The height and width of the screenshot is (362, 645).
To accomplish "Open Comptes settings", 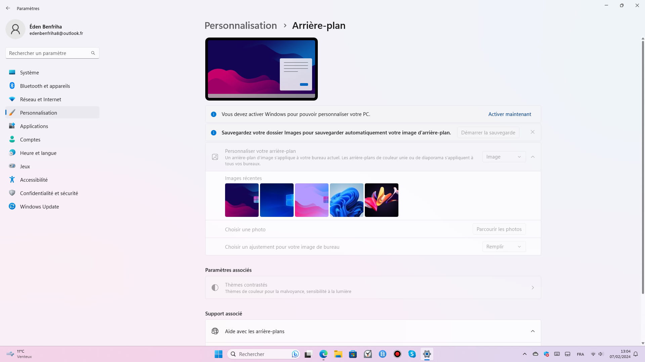I will click(52, 139).
